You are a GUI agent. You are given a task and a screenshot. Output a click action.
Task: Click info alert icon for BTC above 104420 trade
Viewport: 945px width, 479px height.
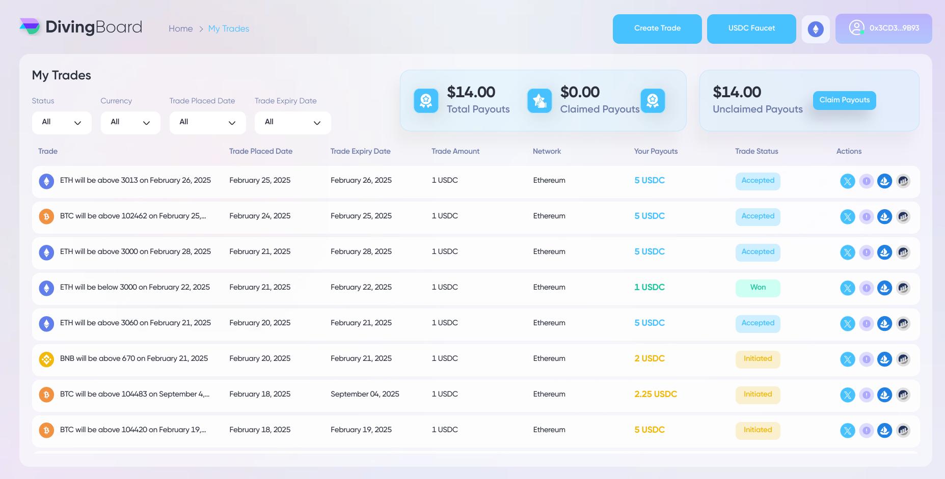pos(866,431)
